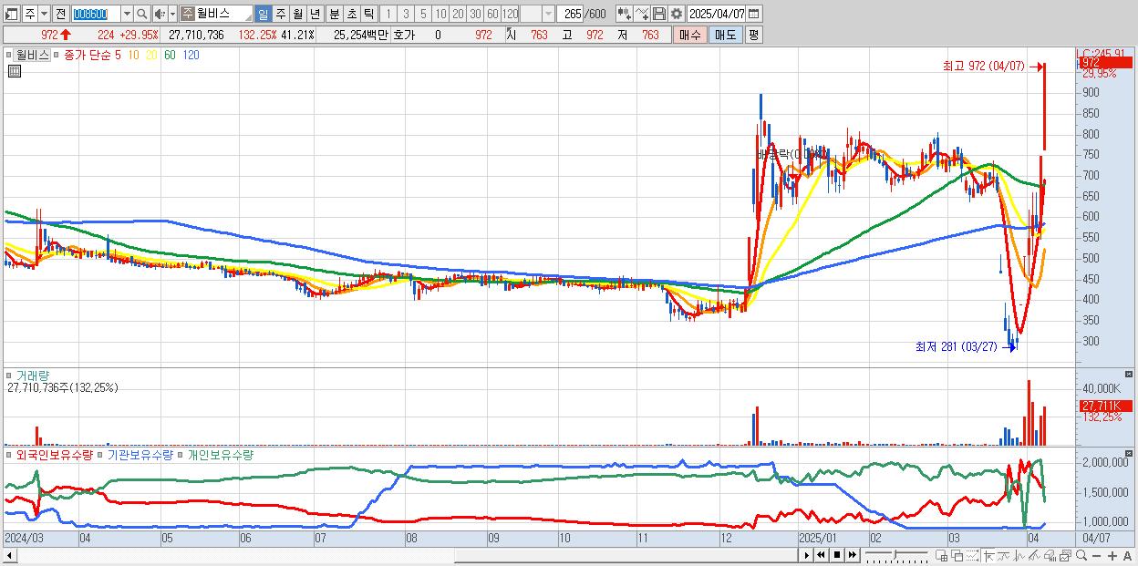Zoom in chart with plus icon
This screenshot has width=1138, height=566.
click(x=1112, y=556)
